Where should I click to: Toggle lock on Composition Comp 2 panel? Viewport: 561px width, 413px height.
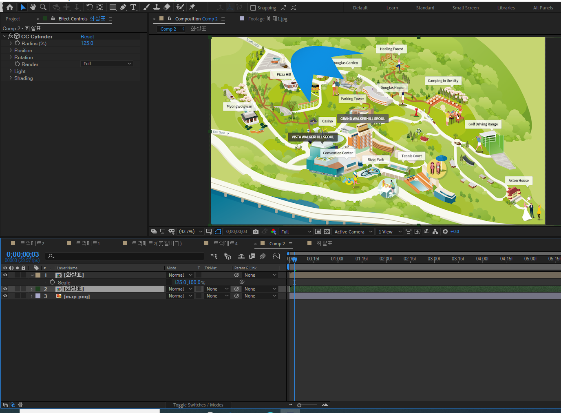170,18
